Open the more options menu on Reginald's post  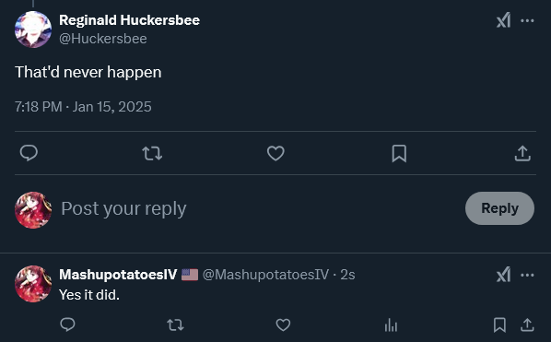(x=527, y=20)
